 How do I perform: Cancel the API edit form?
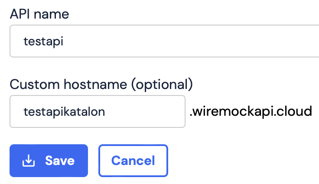pos(133,161)
